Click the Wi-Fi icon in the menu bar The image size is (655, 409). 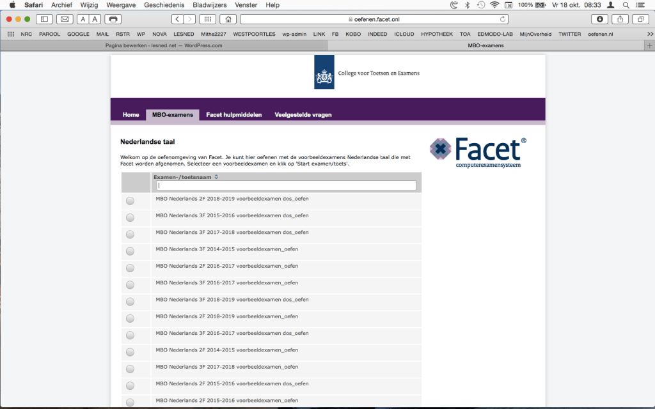pyautogui.click(x=496, y=5)
